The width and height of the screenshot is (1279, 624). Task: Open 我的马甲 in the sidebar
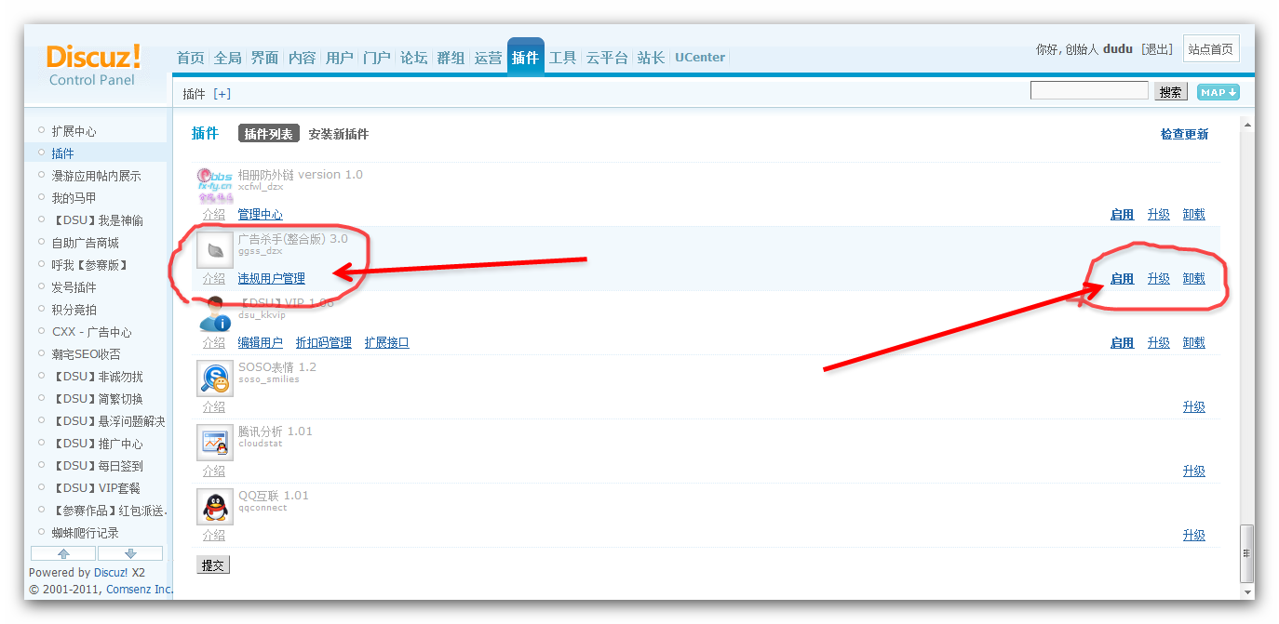74,198
